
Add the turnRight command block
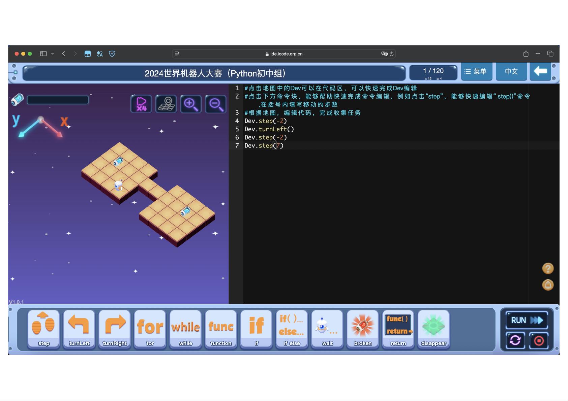115,329
